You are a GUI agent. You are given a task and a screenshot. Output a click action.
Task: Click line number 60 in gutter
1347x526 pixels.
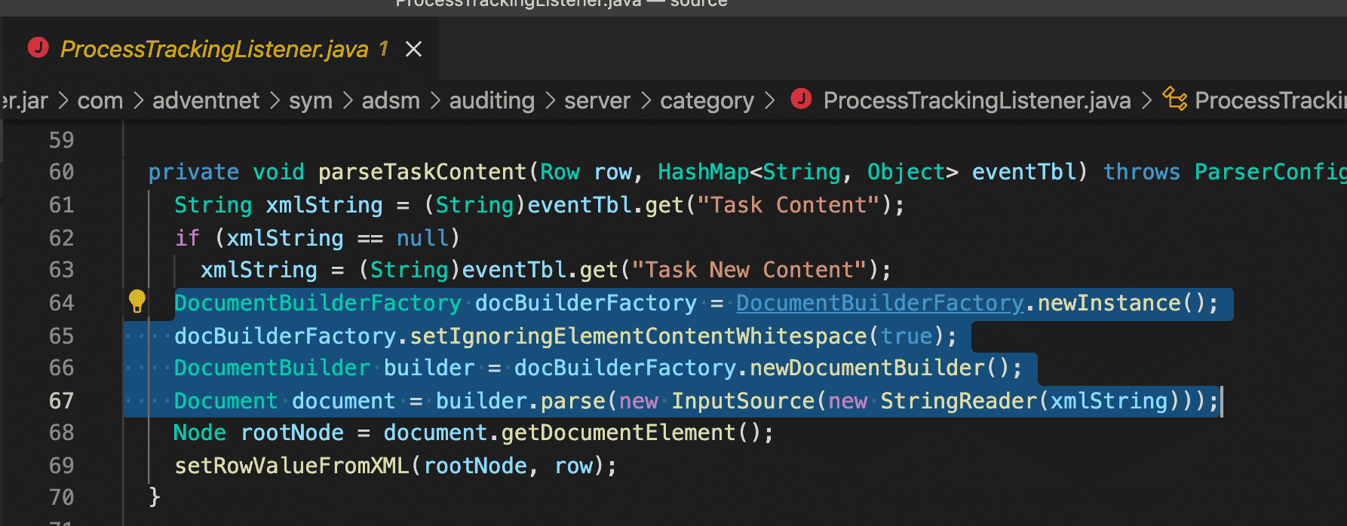pos(62,172)
